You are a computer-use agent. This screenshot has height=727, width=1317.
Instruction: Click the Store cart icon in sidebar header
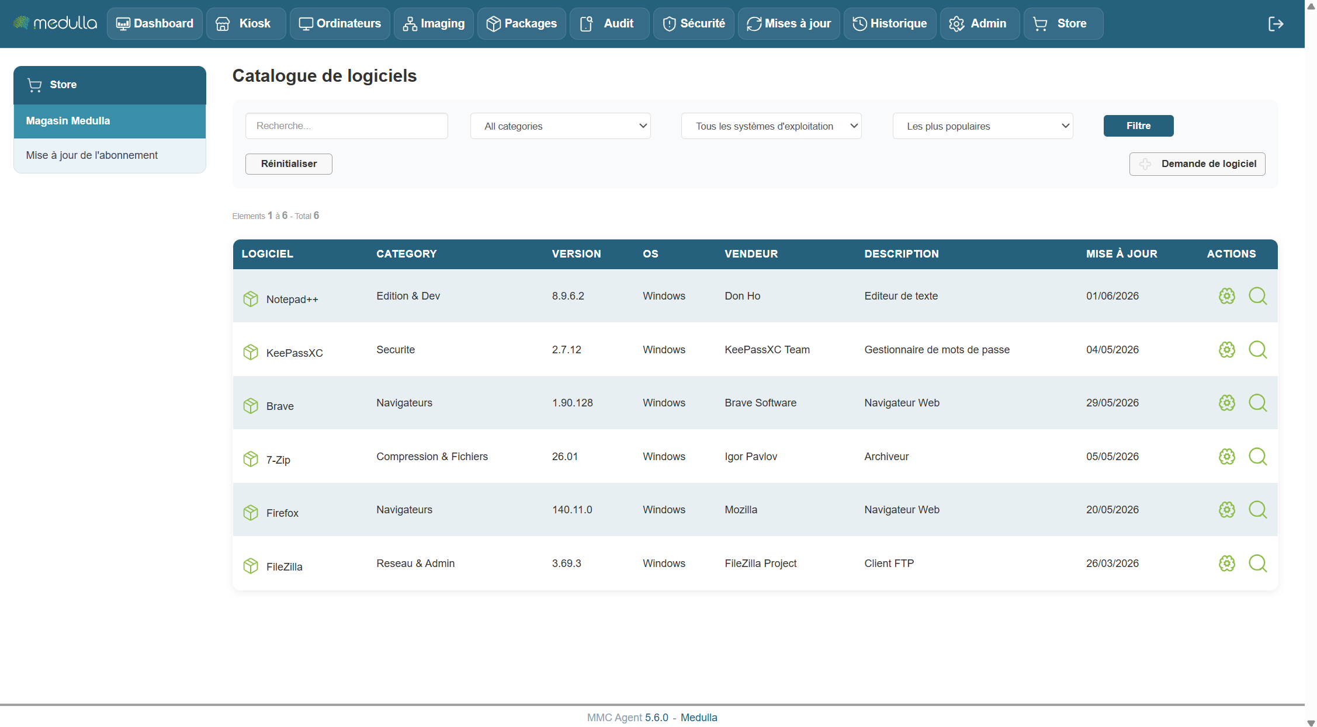pos(34,85)
